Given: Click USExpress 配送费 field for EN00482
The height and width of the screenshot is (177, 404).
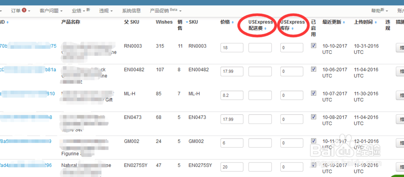Looking at the screenshot, I should click(x=260, y=71).
